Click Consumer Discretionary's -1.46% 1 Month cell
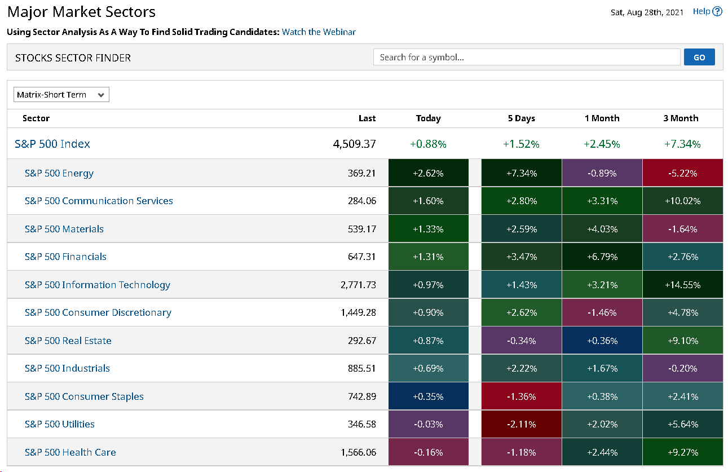 (602, 312)
